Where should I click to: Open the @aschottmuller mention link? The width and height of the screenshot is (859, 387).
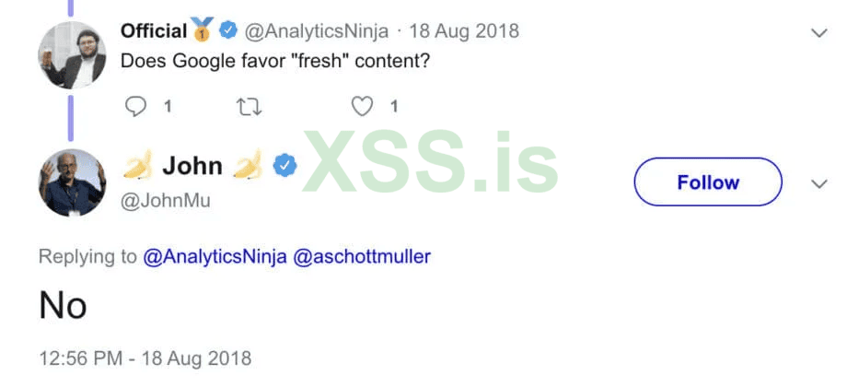click(361, 257)
